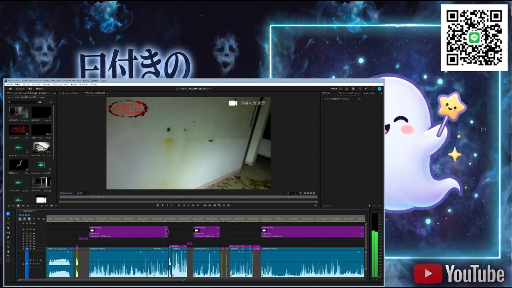Select the Ripple Edit tool
512x288 pixels.
[8, 223]
